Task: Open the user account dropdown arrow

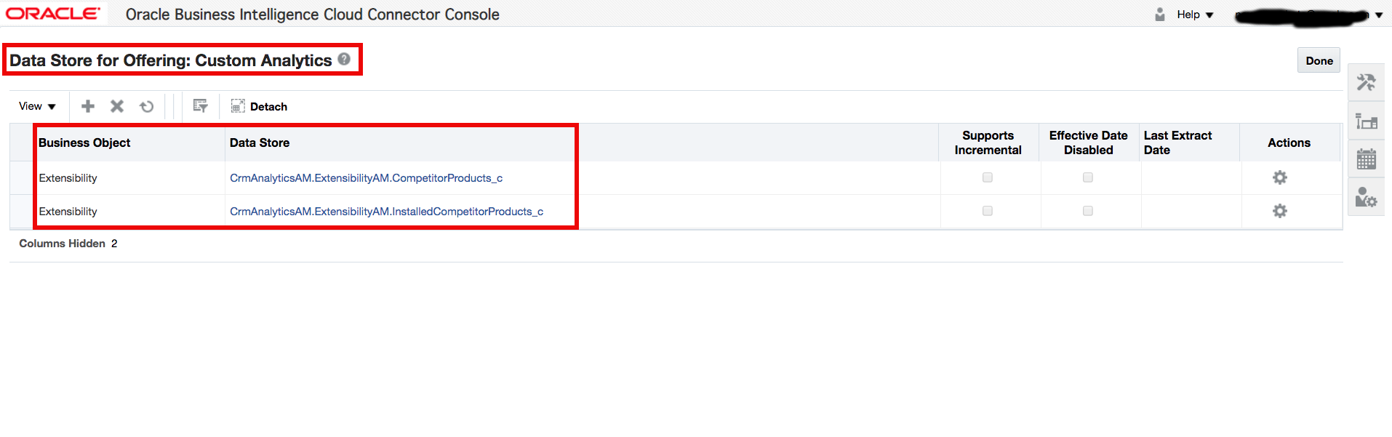Action: (1379, 15)
